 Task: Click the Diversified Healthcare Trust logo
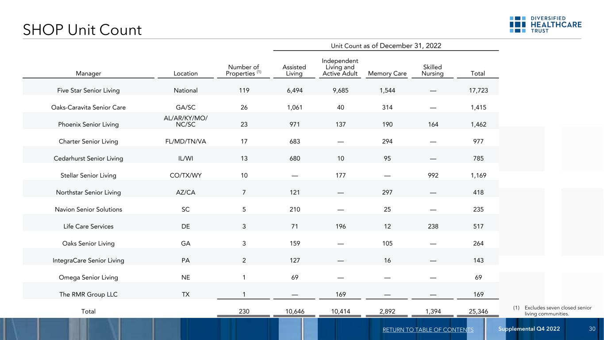click(x=545, y=25)
